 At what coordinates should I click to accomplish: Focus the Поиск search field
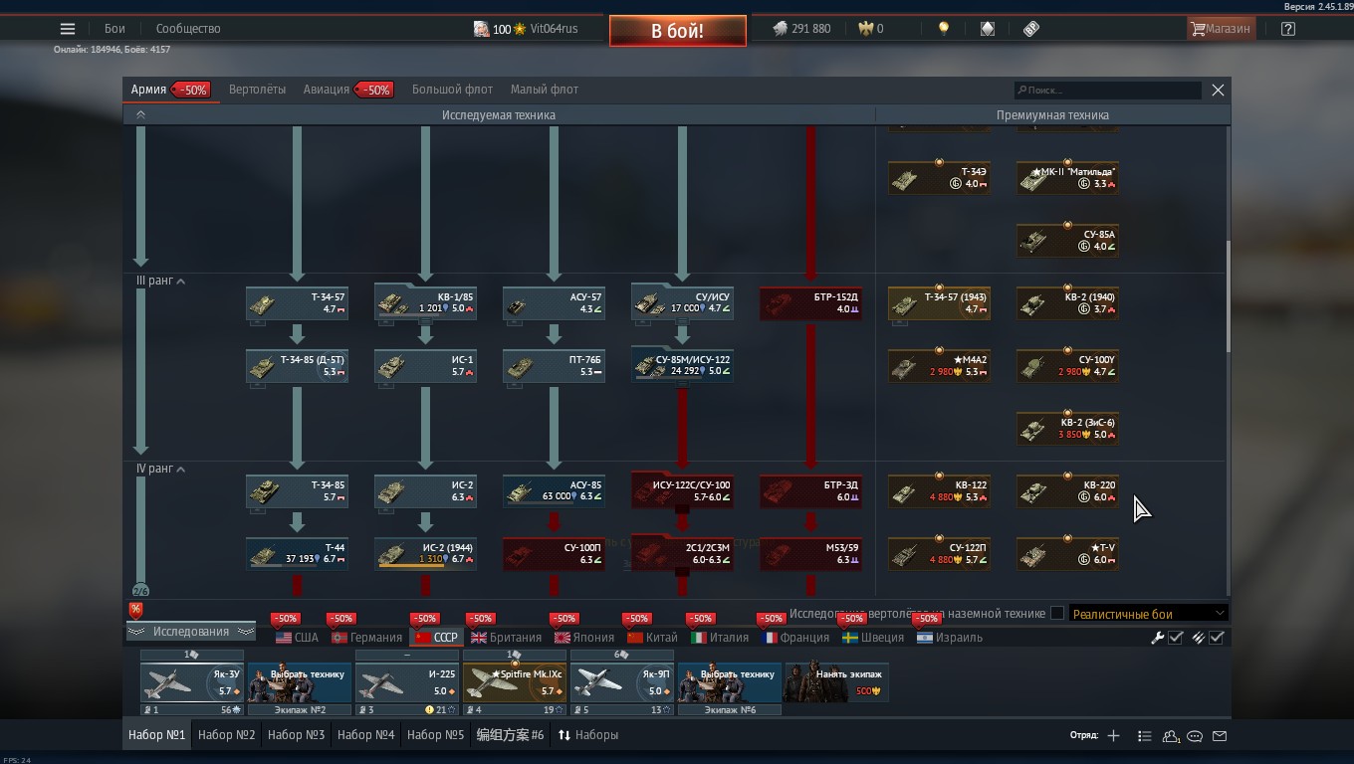1108,90
